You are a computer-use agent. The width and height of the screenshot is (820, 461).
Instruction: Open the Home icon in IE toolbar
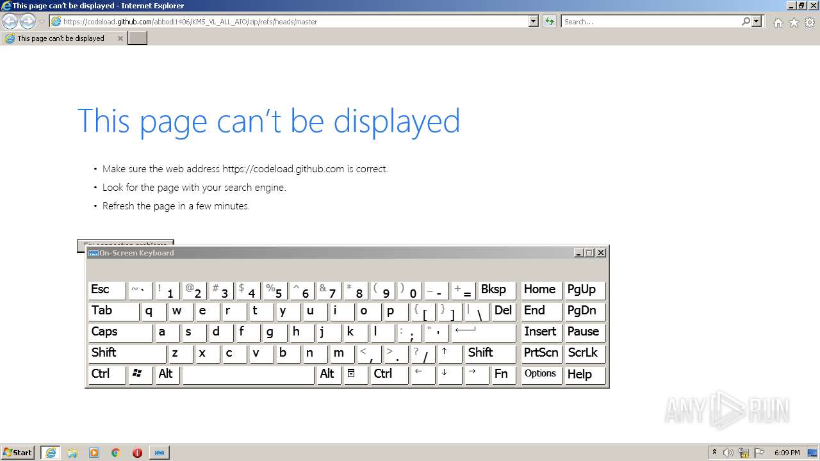coord(778,22)
